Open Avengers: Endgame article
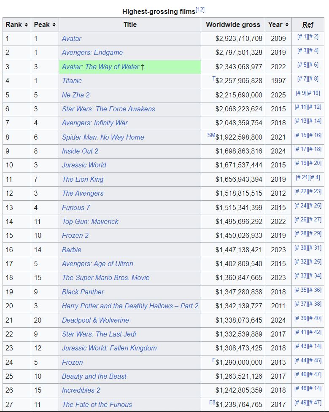 click(92, 53)
